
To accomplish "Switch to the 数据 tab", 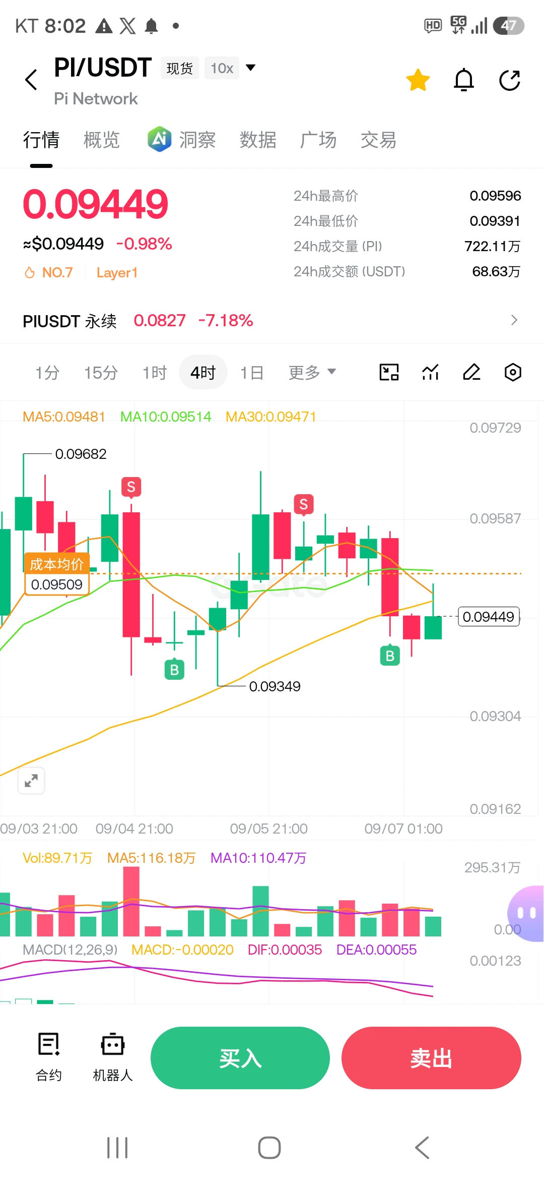I will pyautogui.click(x=258, y=140).
